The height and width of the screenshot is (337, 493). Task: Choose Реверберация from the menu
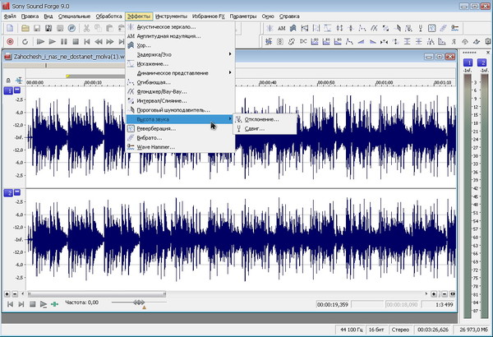tap(180, 129)
